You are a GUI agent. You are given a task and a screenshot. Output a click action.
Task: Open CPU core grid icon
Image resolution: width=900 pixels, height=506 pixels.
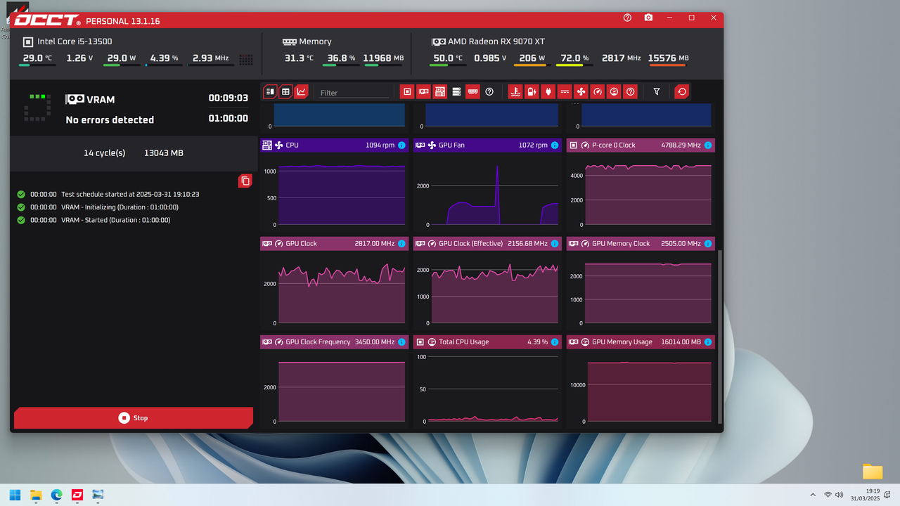(x=246, y=60)
